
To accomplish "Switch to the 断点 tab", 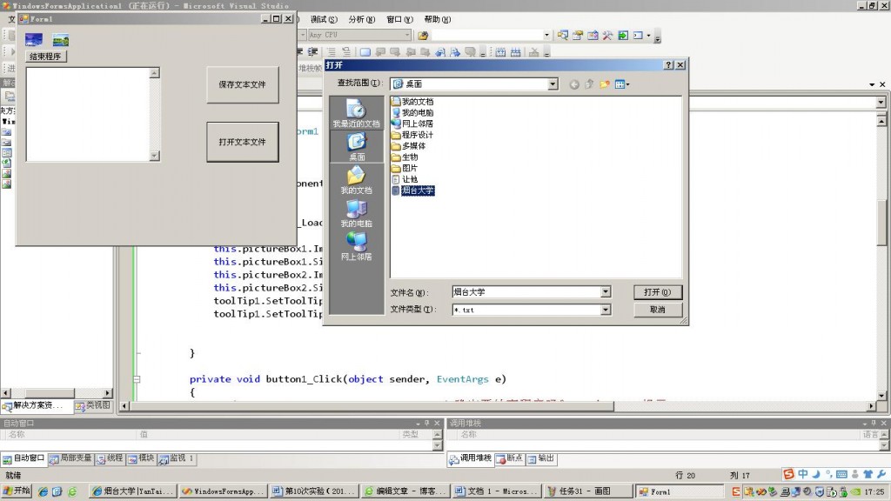I will (509, 458).
